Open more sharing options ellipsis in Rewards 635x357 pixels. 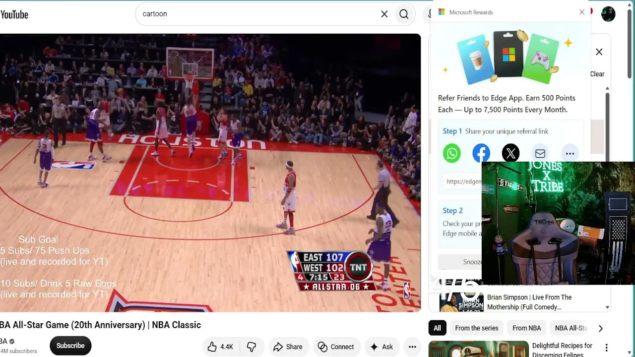(570, 154)
